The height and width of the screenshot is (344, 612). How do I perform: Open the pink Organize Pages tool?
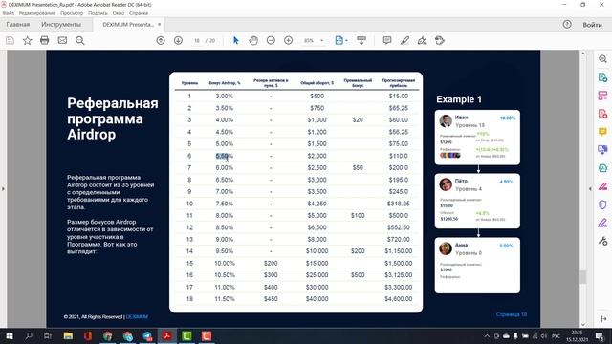point(602,96)
